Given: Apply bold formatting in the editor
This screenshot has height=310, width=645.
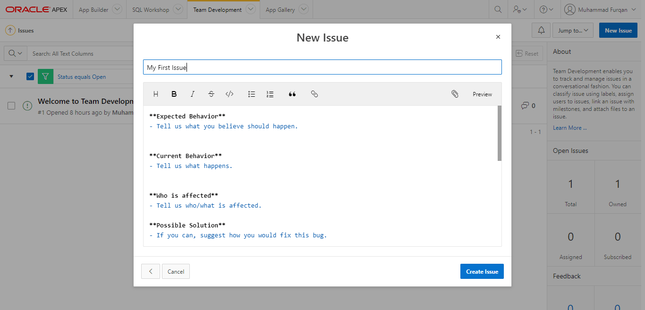Looking at the screenshot, I should click(x=174, y=94).
